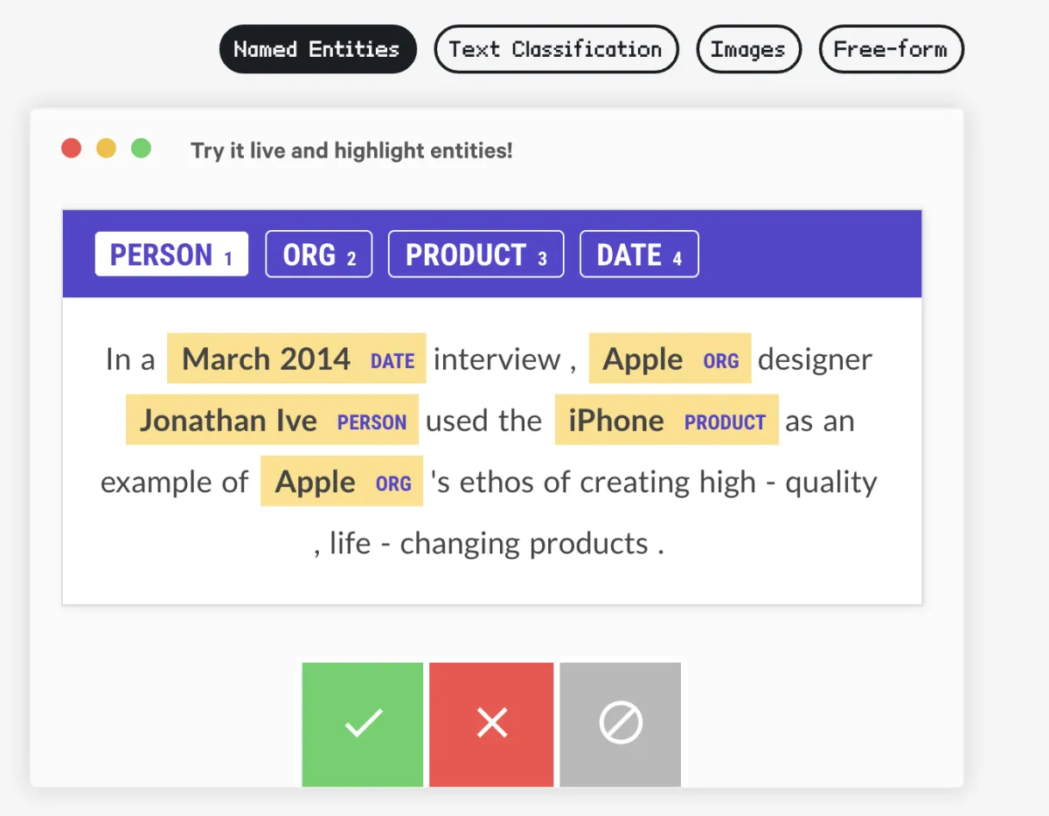Select the ORG entity label
1049x816 pixels.
point(319,255)
